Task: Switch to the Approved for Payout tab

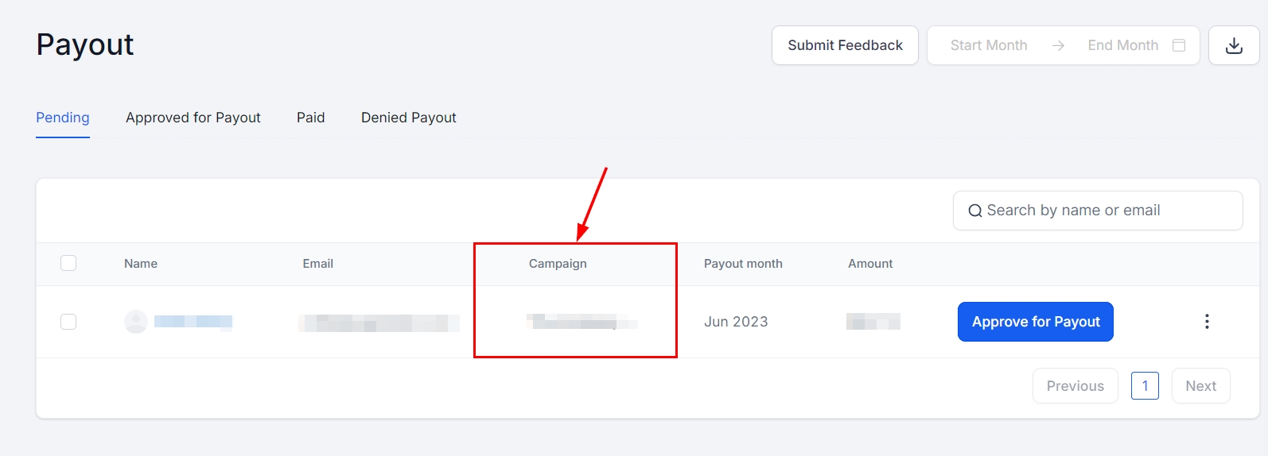Action: click(193, 118)
